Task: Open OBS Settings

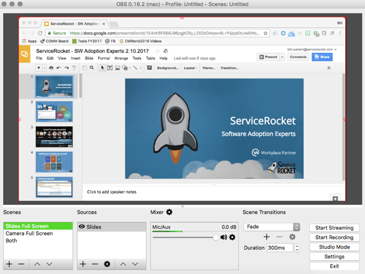Action: pos(335,257)
